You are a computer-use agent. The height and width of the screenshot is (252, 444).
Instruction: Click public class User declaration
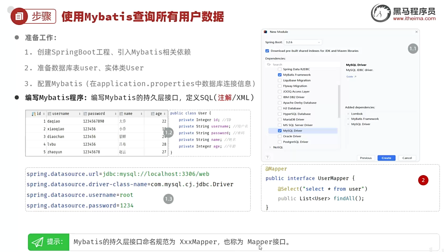click(191, 113)
